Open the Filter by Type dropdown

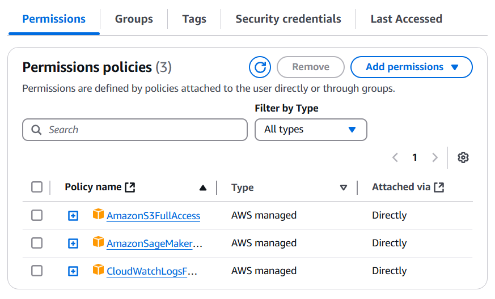tap(311, 130)
